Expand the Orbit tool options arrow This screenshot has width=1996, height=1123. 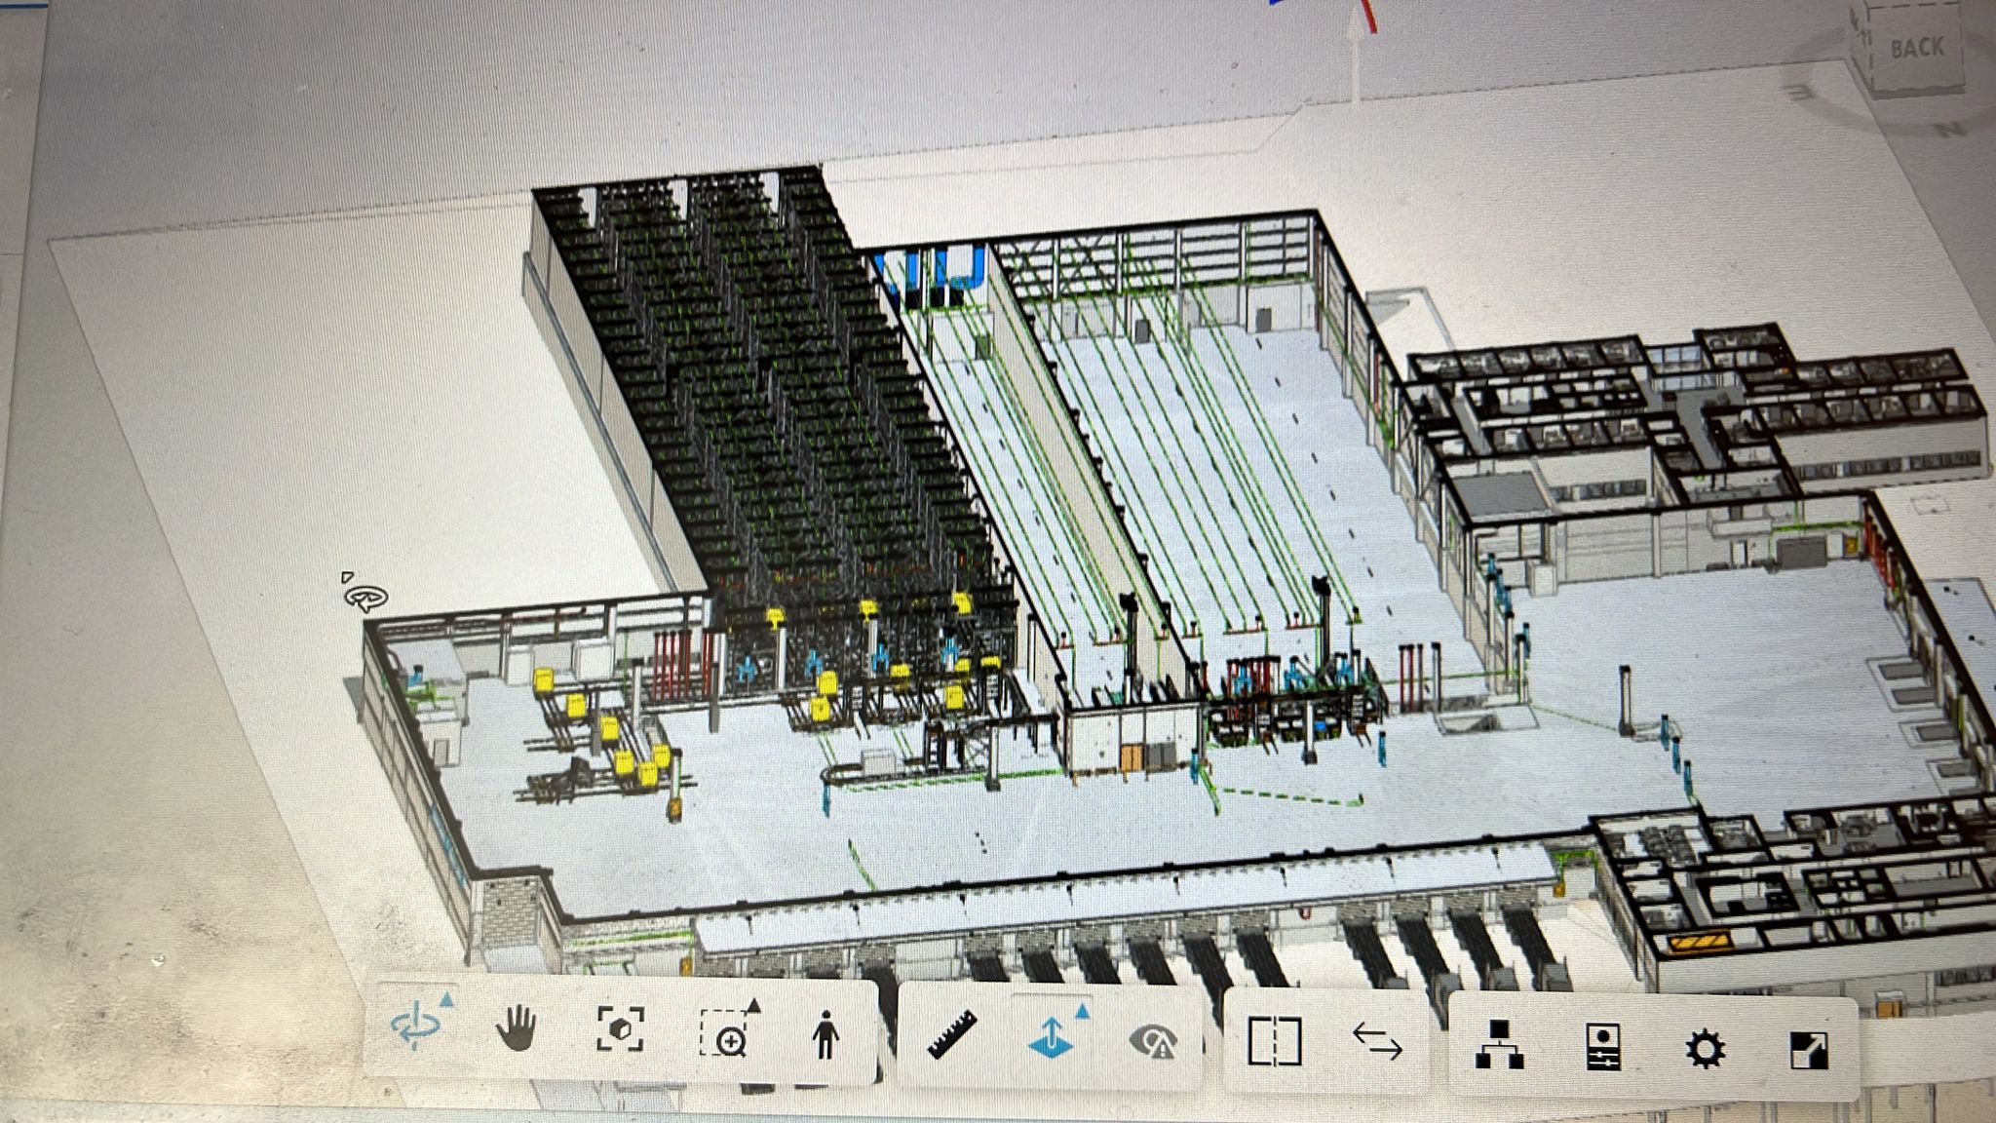446,999
